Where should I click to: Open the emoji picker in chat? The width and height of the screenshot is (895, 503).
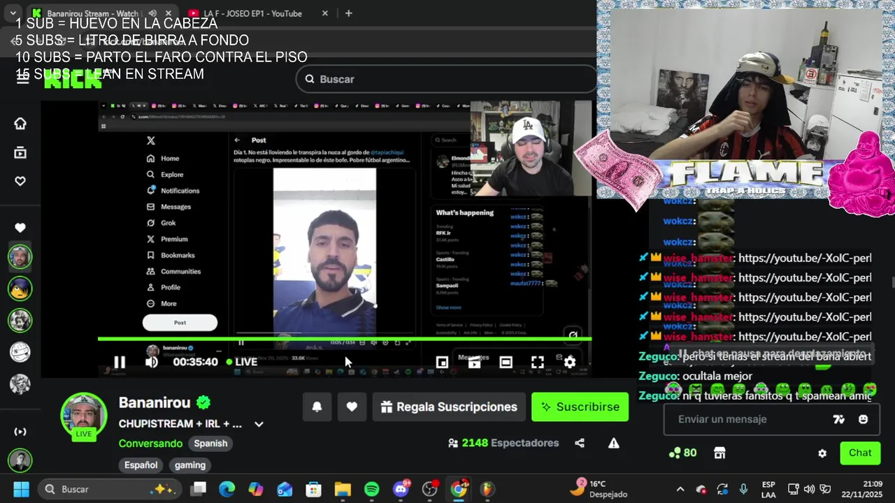(x=863, y=419)
